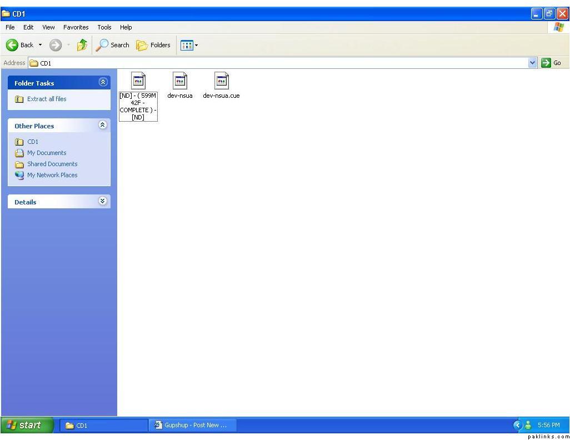570x440 pixels.
Task: Open the Favorites menu
Action: 76,27
